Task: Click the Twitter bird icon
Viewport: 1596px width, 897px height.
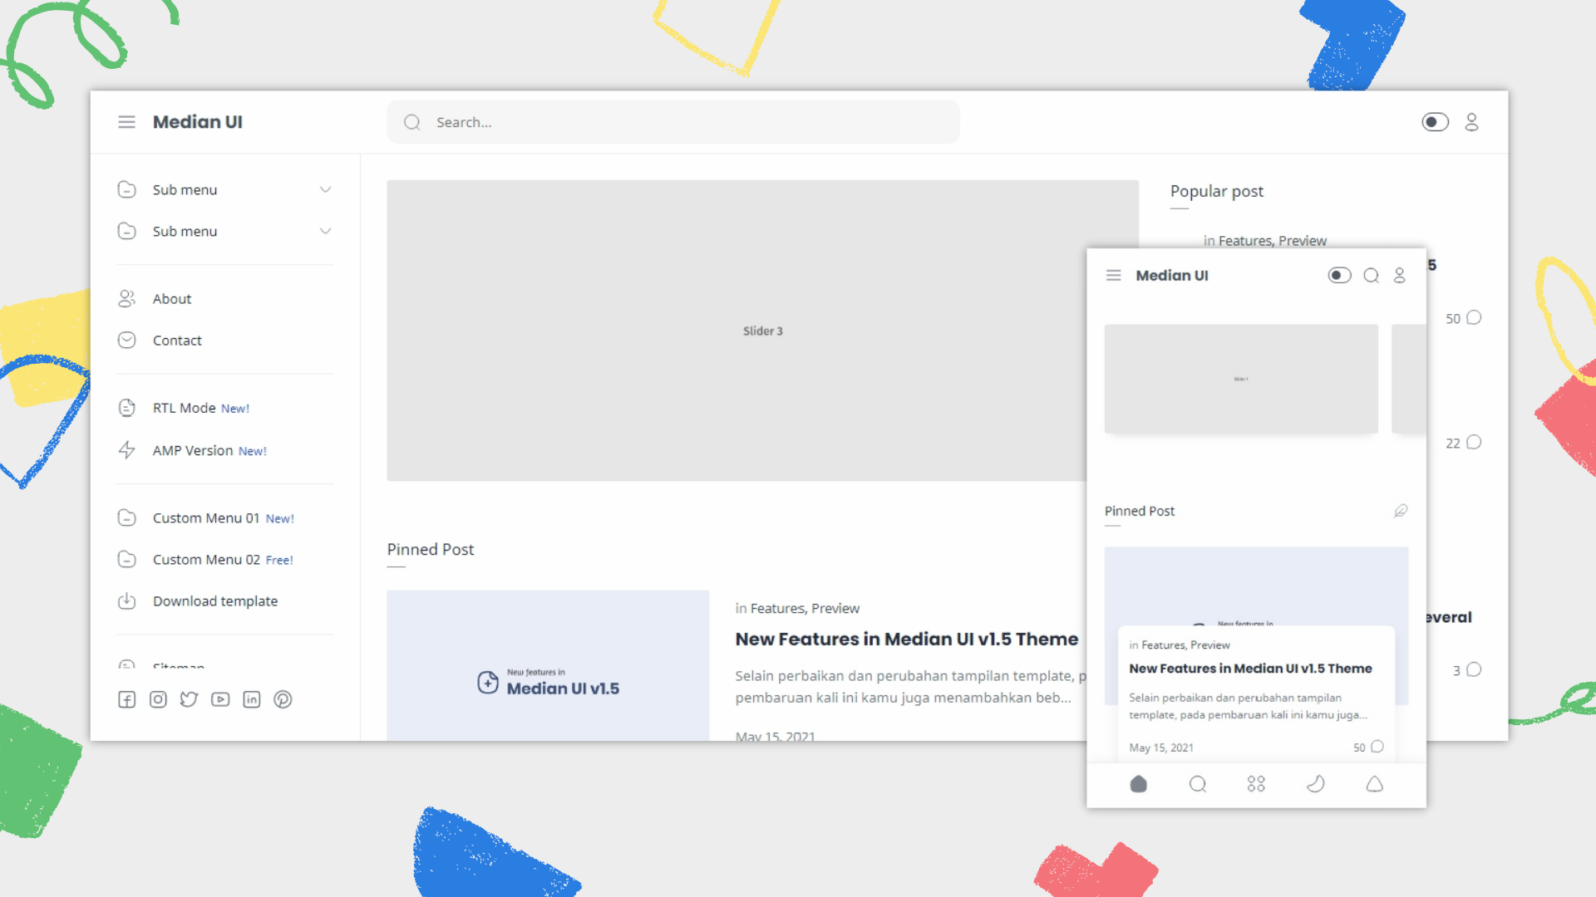Action: pyautogui.click(x=190, y=699)
